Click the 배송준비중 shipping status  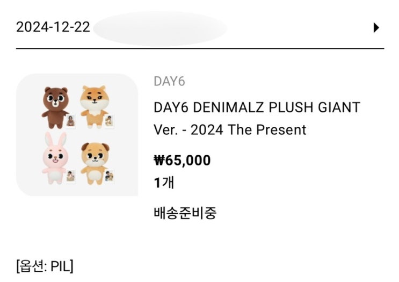(185, 213)
